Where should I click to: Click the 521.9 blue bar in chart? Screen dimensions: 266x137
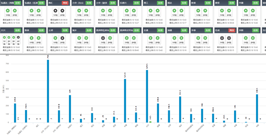[x=125, y=101]
